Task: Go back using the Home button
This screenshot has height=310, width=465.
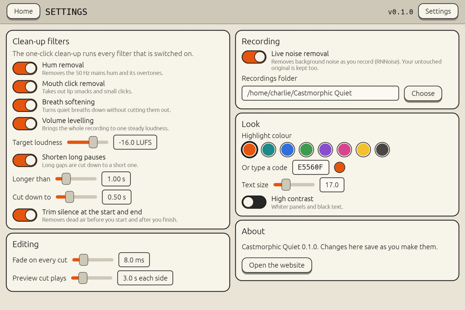Action: (x=24, y=11)
